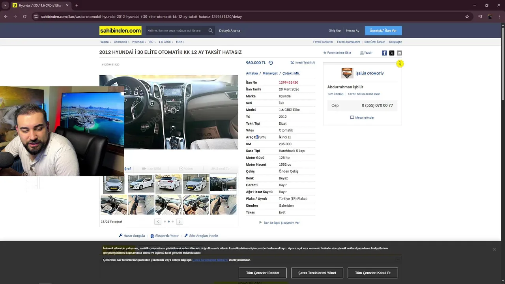This screenshot has height=284, width=505.
Task: Click the 960.000 TL price
Action: pos(256,63)
